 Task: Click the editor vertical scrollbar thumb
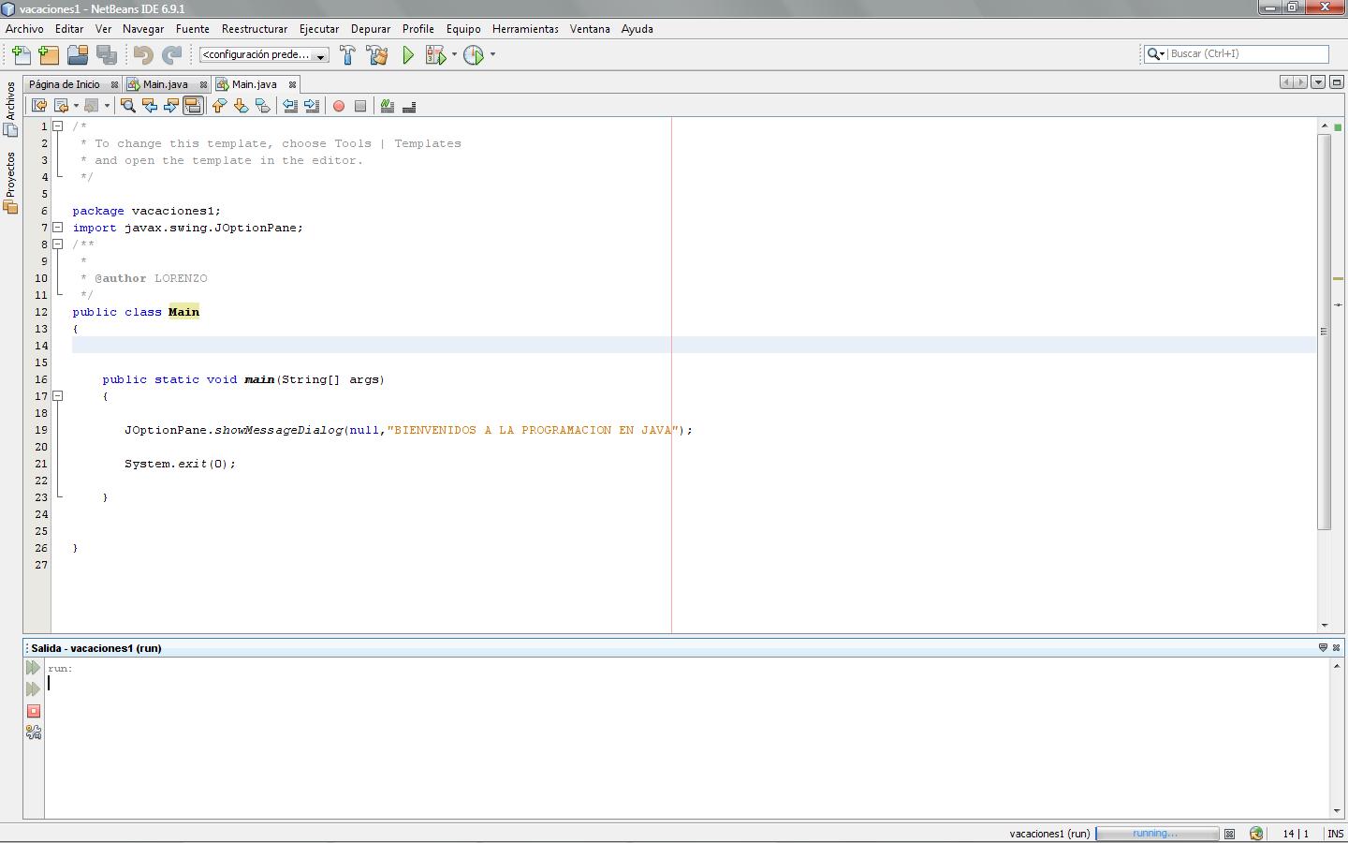pyautogui.click(x=1324, y=332)
